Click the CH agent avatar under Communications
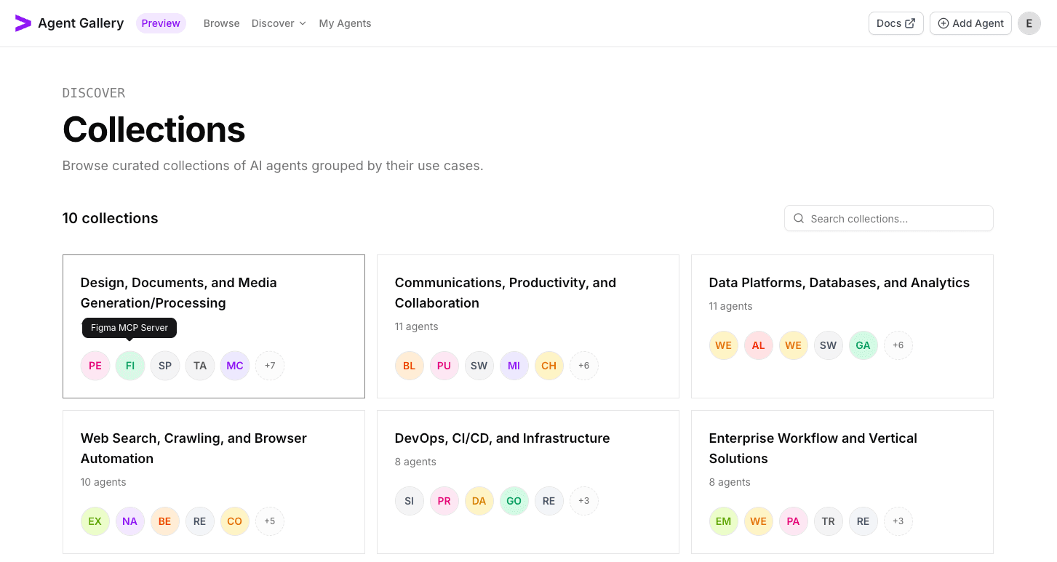This screenshot has width=1057, height=562. tap(549, 366)
